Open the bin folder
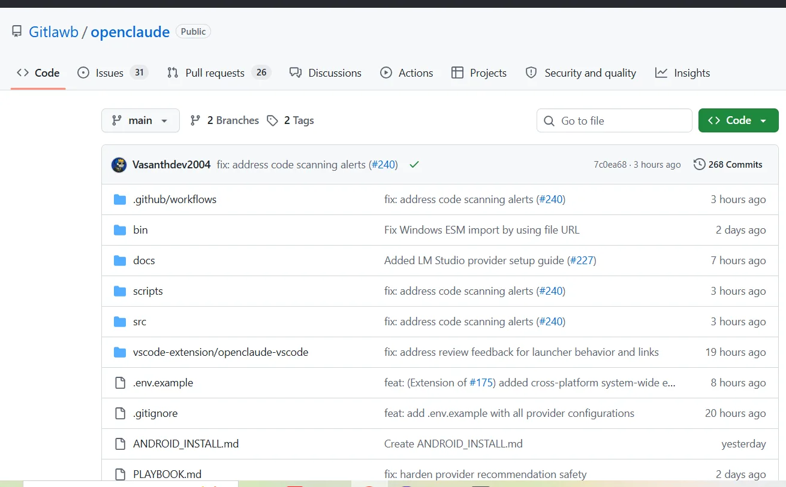 [140, 230]
